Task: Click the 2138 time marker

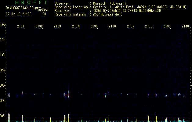Action: coord(149,26)
